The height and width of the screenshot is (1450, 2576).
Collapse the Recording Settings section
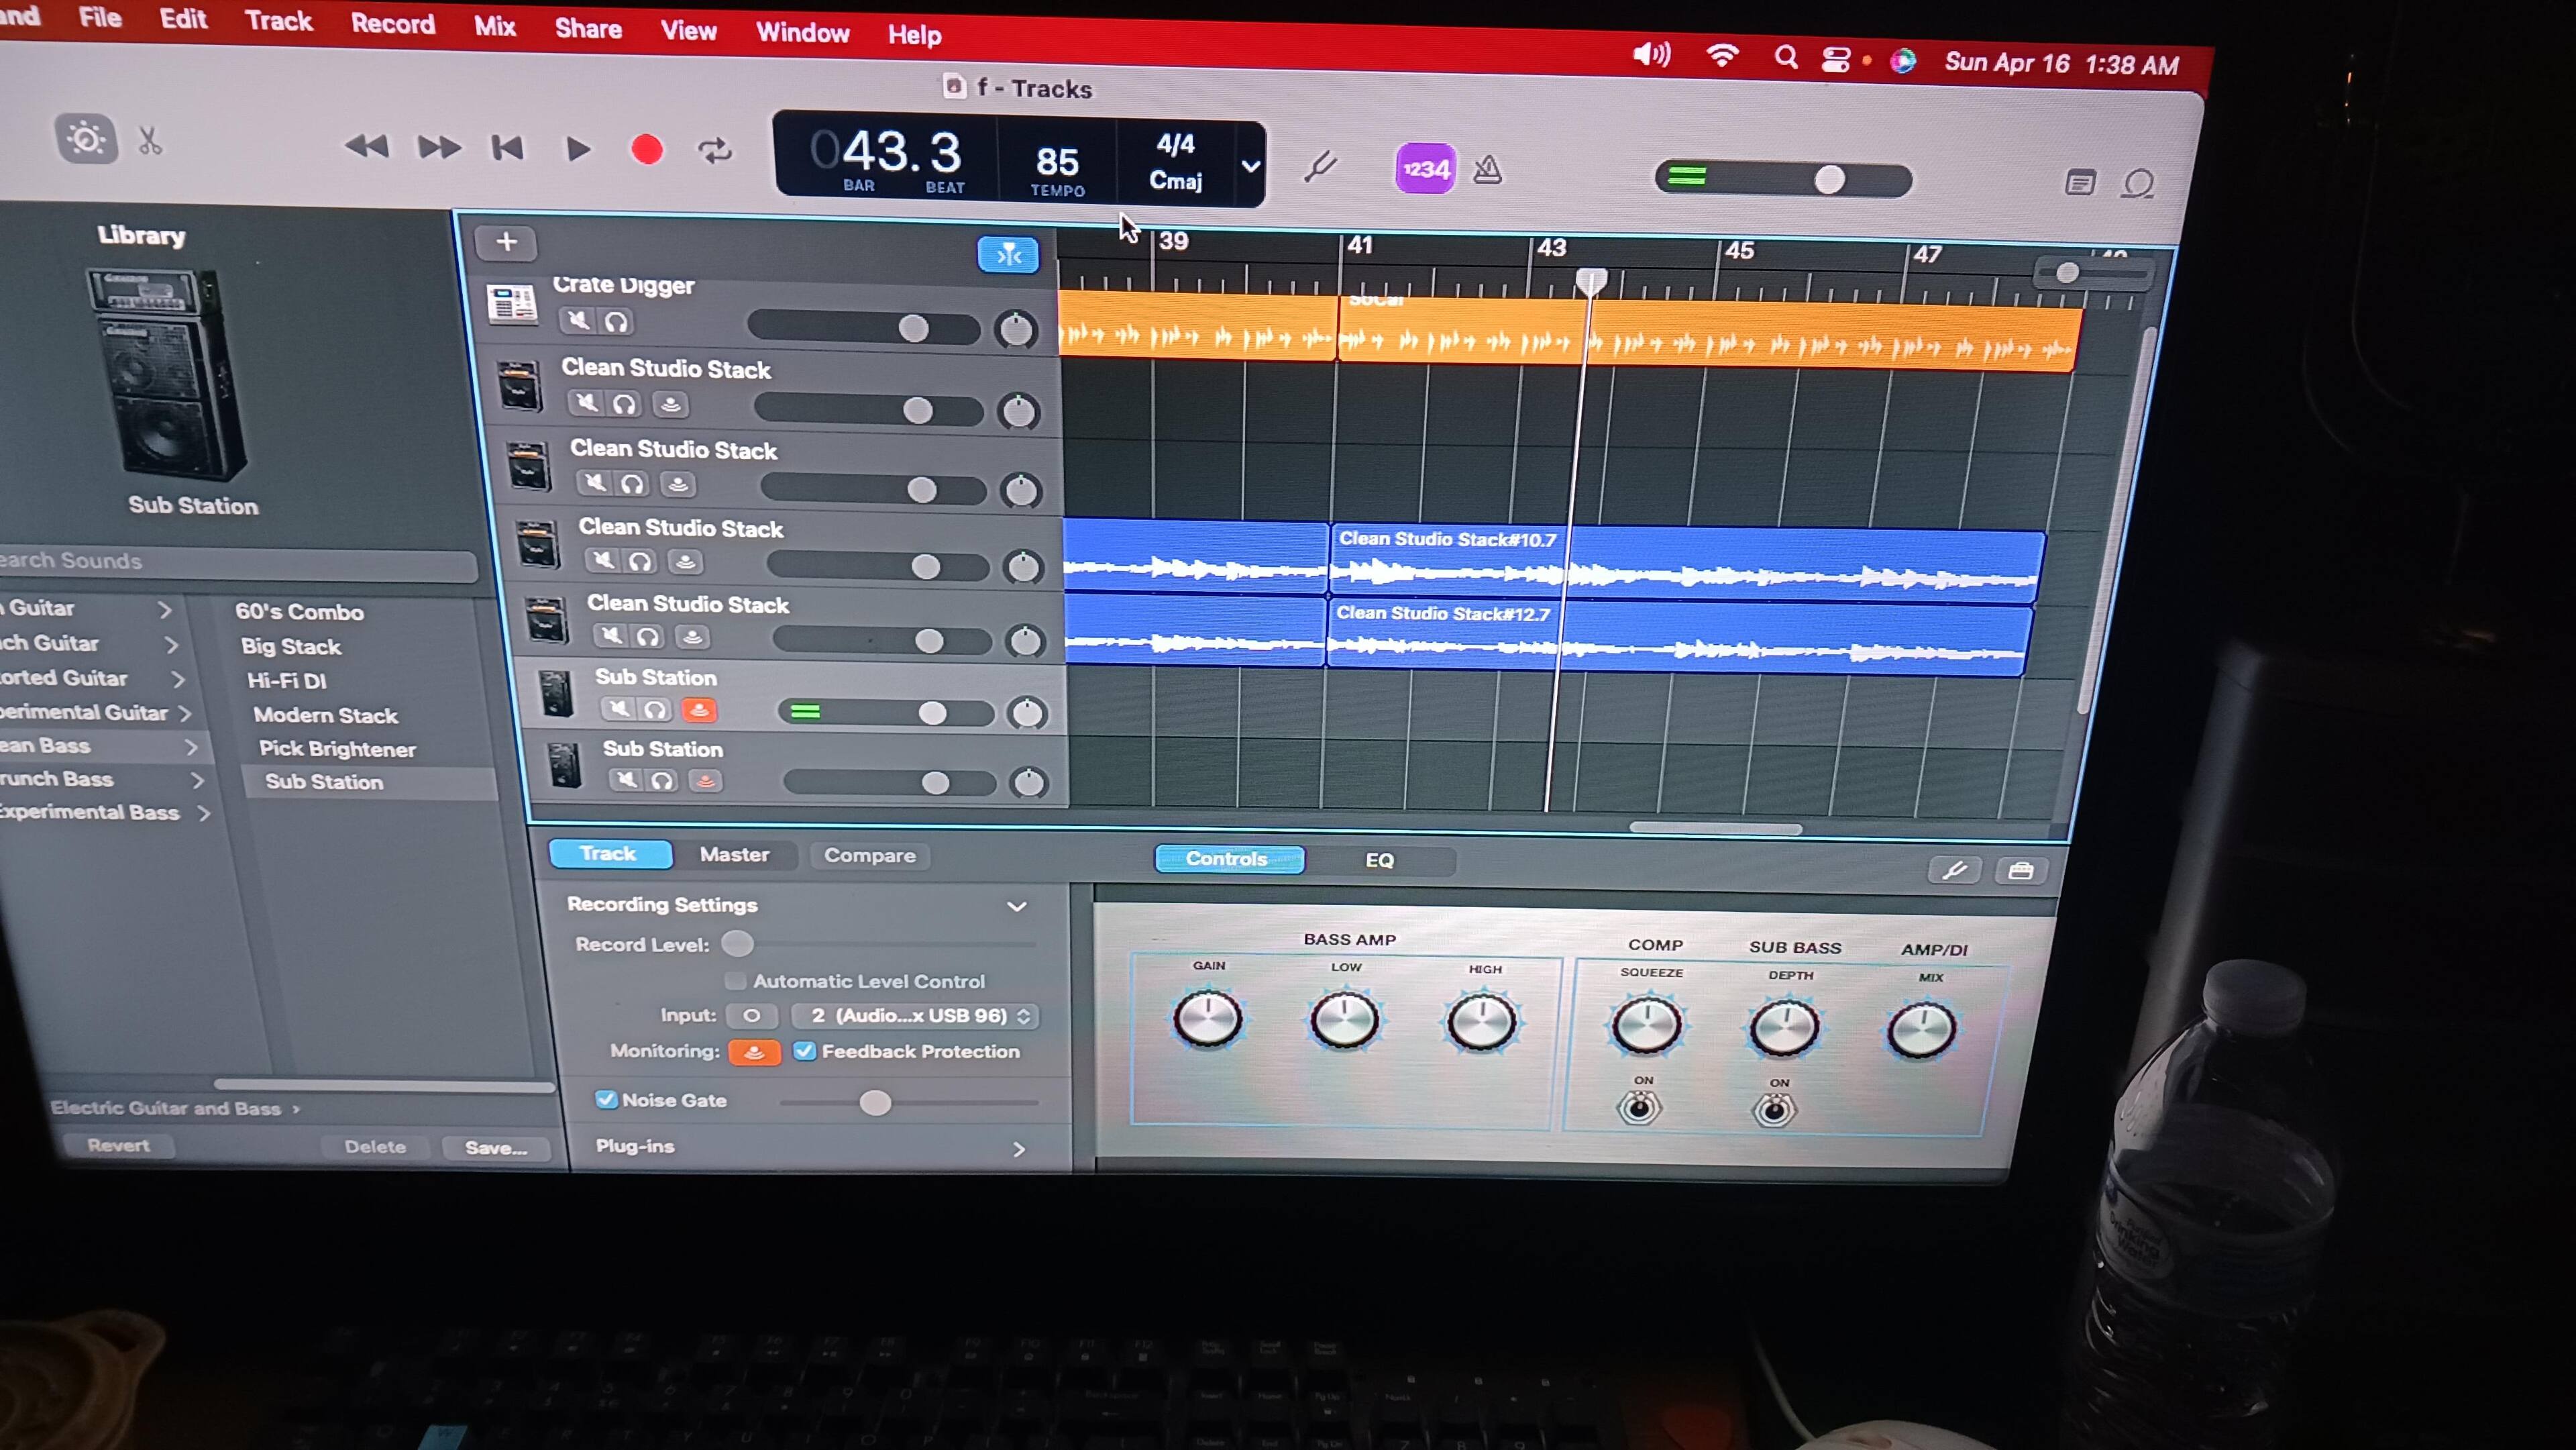coord(1016,906)
